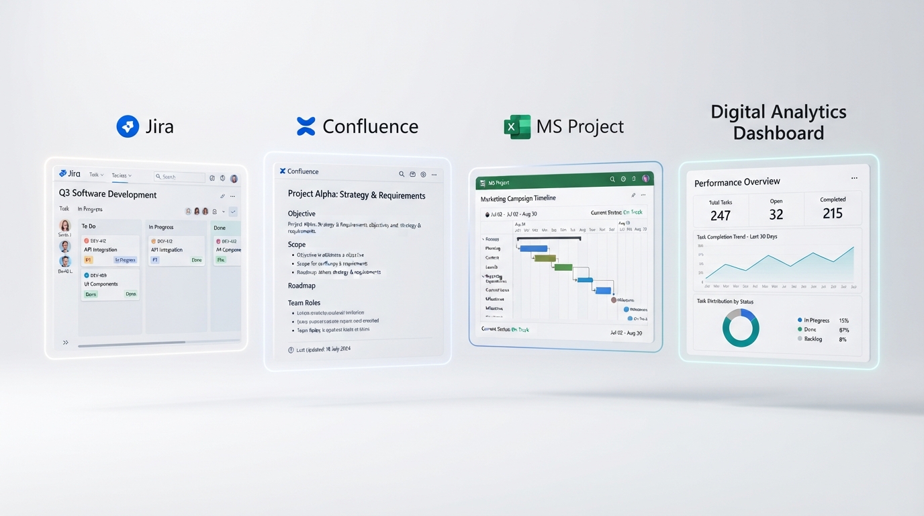The width and height of the screenshot is (924, 516).
Task: Click the Team Roles heading in Confluence page
Action: (304, 302)
